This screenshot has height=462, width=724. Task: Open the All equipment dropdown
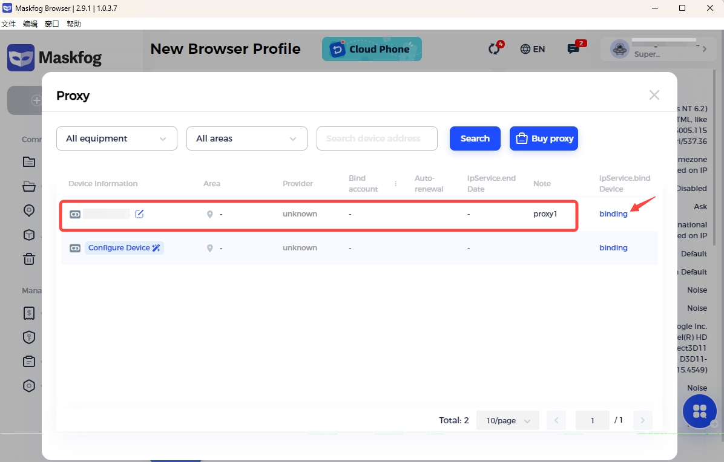point(117,138)
